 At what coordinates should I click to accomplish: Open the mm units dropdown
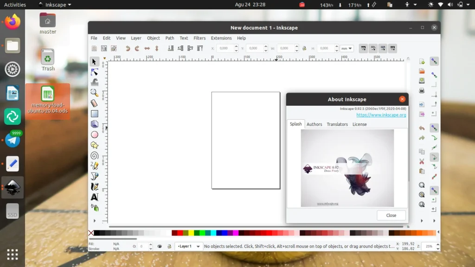point(347,48)
